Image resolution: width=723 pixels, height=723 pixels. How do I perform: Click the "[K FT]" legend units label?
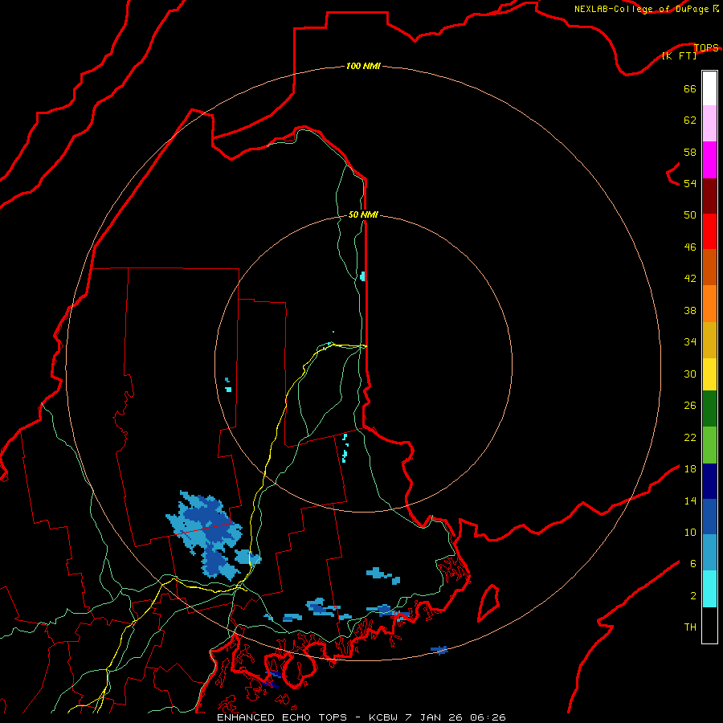tap(679, 55)
